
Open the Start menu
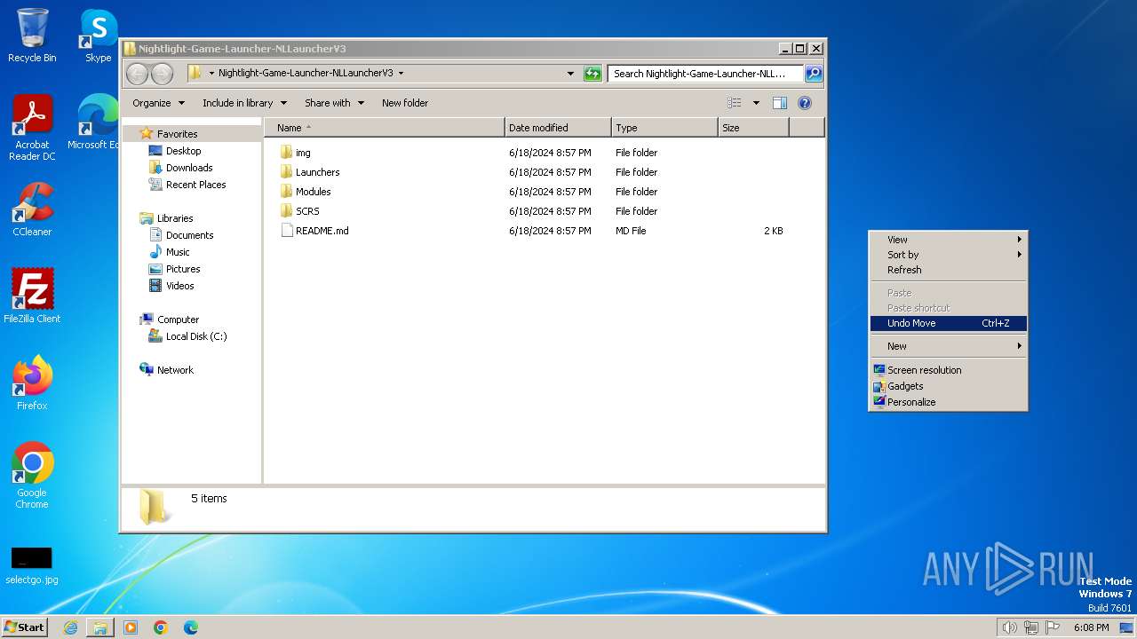tap(24, 627)
